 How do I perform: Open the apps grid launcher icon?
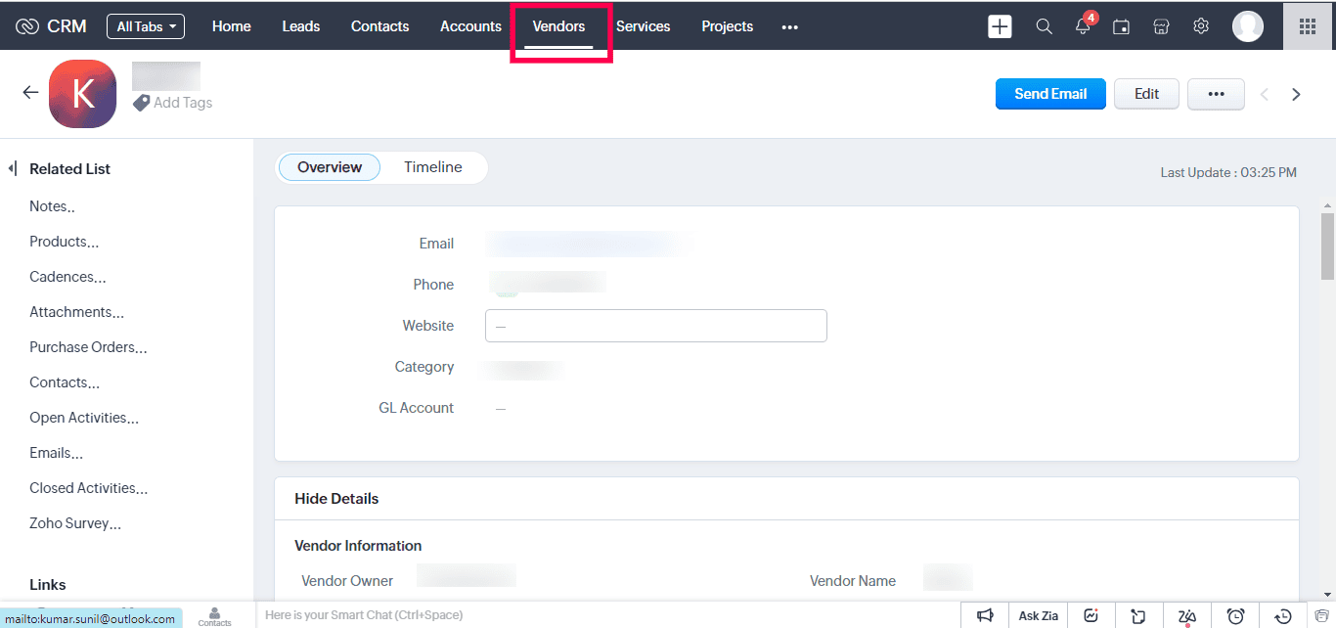click(x=1308, y=26)
